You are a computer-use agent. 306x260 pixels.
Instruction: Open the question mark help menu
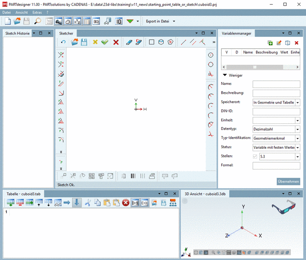(x=47, y=13)
